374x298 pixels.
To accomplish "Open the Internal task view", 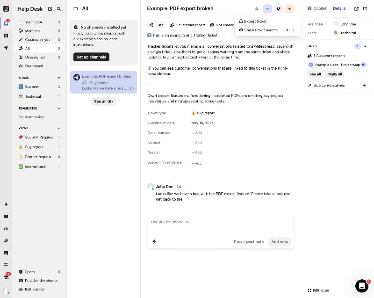I will coord(39,167).
